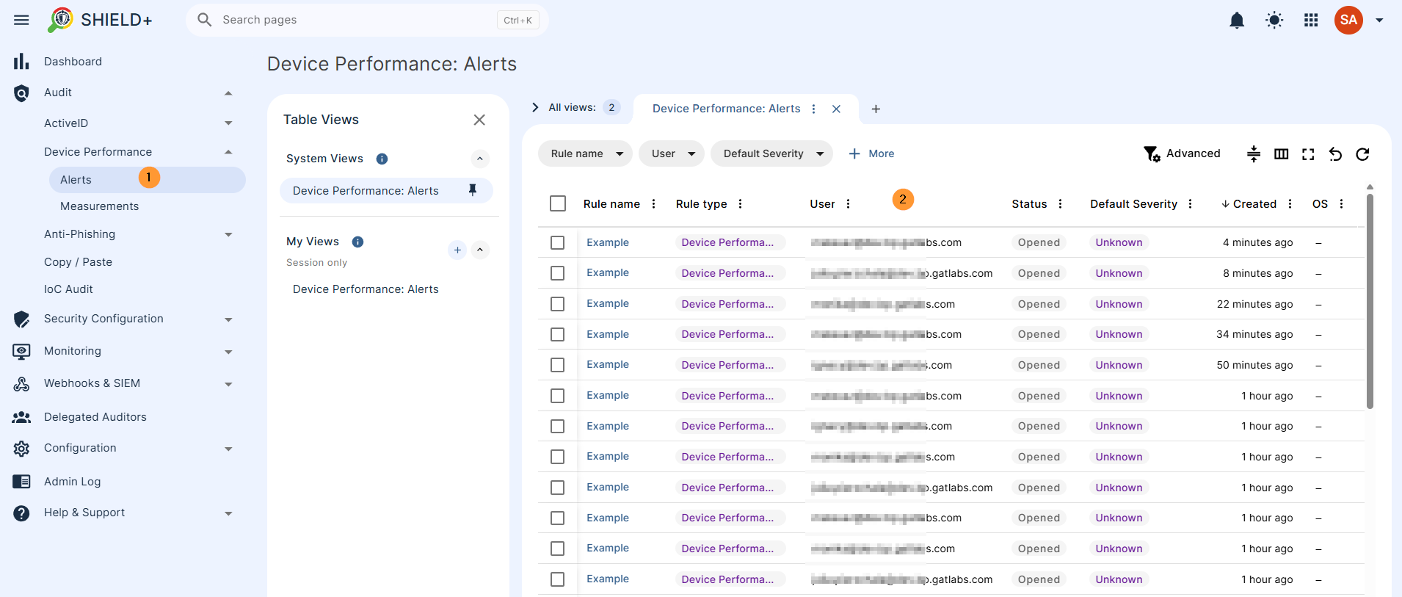Click the Help & Support question icon
The image size is (1402, 597).
pyautogui.click(x=21, y=513)
